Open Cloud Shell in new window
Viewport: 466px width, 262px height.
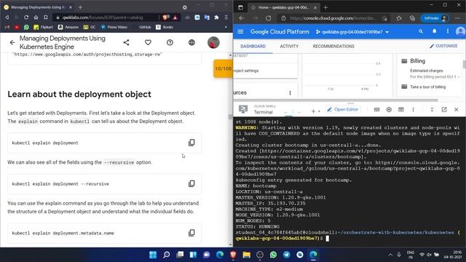(x=444, y=110)
